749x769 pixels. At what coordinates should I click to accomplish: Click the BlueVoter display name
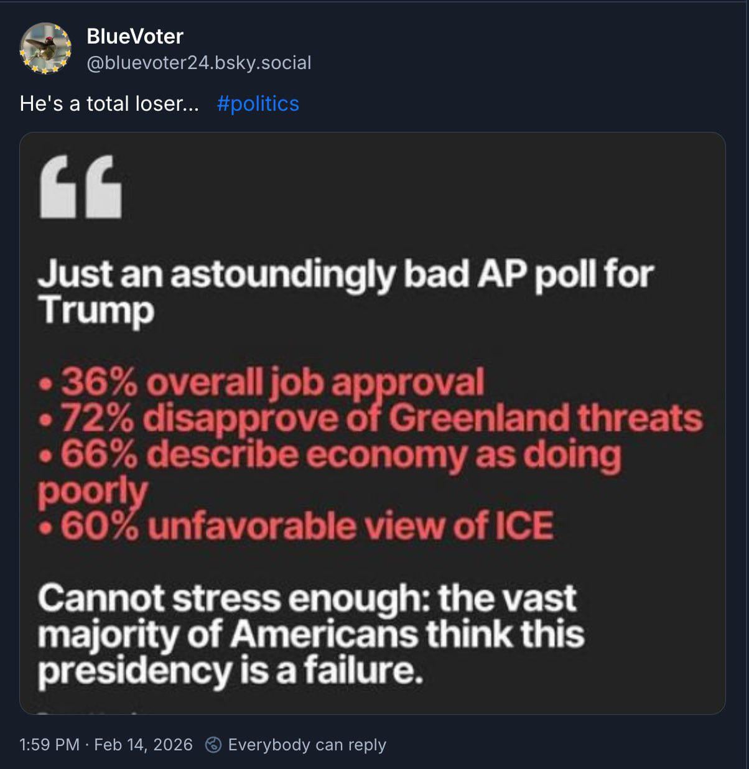(134, 36)
